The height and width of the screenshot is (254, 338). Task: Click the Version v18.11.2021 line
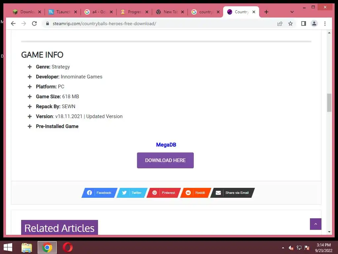click(79, 116)
